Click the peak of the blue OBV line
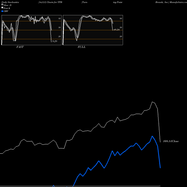187x187 pixels. [152, 136]
